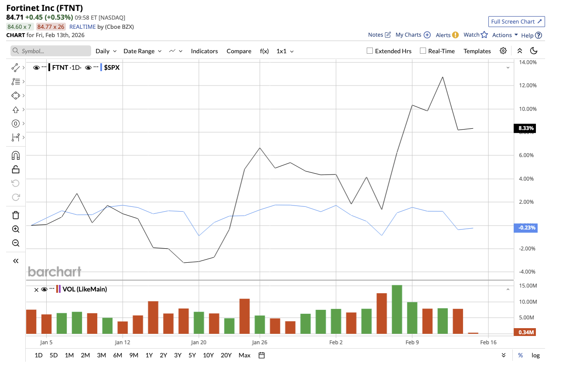Click the lock drawings padlock icon
Viewport: 566px width, 377px height.
[16, 169]
